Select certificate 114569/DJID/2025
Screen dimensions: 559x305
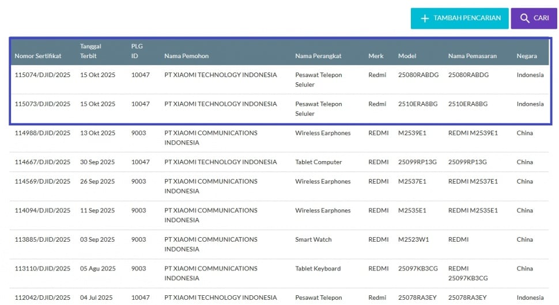pos(43,181)
